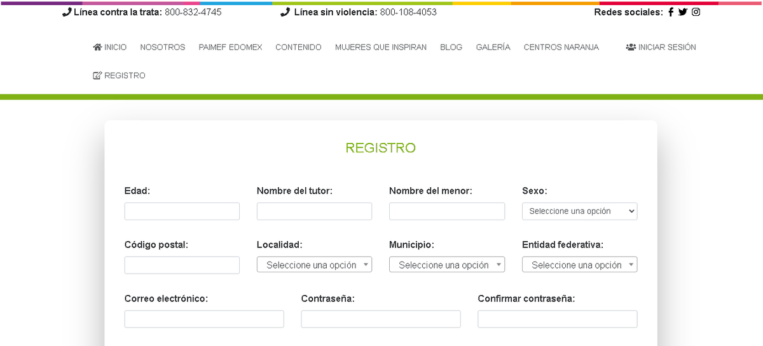This screenshot has width=763, height=346.
Task: Open the Instagram social icon
Action: pos(696,12)
